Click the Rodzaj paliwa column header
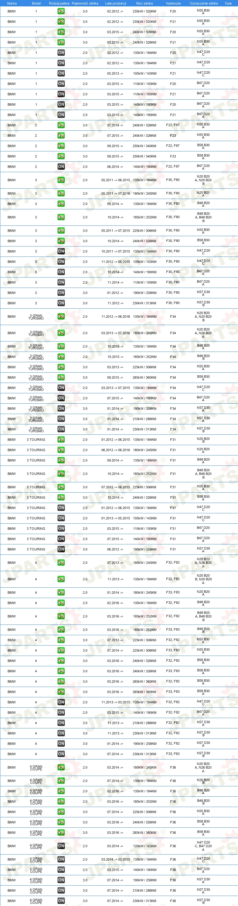This screenshot has width=238, height=906. [59, 3]
